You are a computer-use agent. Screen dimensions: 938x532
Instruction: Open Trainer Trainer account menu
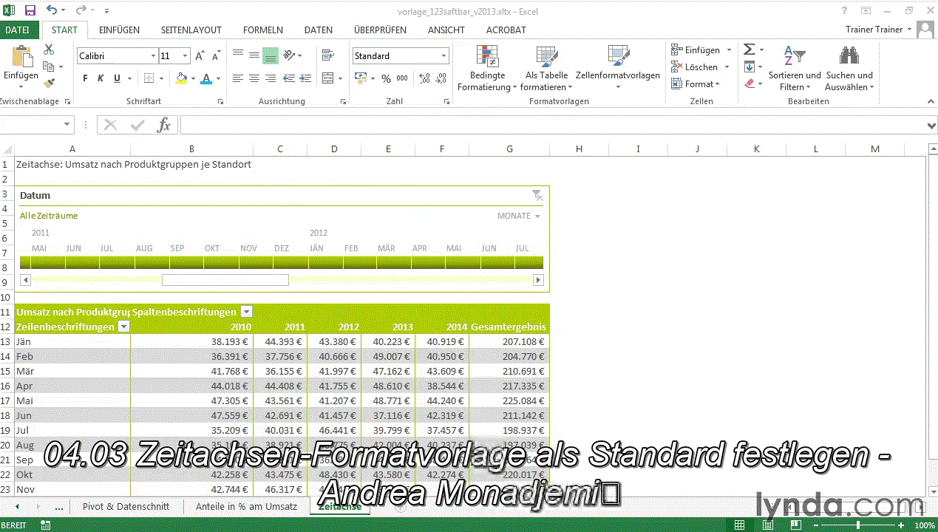point(880,30)
